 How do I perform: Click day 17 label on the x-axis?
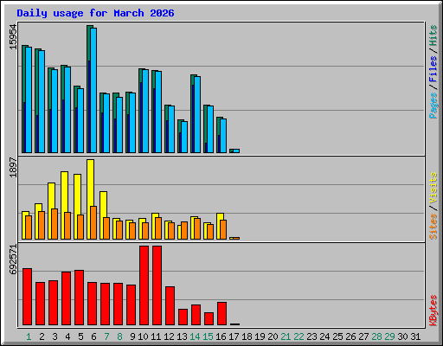(234, 336)
